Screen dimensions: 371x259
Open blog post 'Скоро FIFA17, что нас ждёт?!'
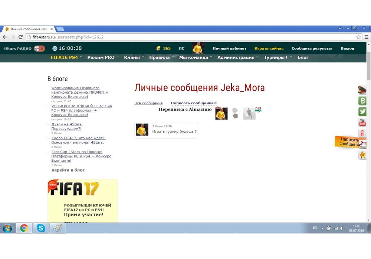click(x=78, y=140)
